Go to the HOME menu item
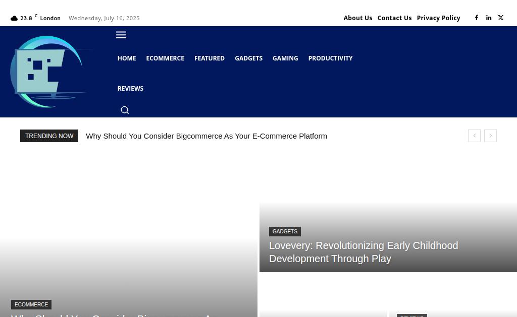Viewport: 517px width, 317px height. tap(127, 58)
